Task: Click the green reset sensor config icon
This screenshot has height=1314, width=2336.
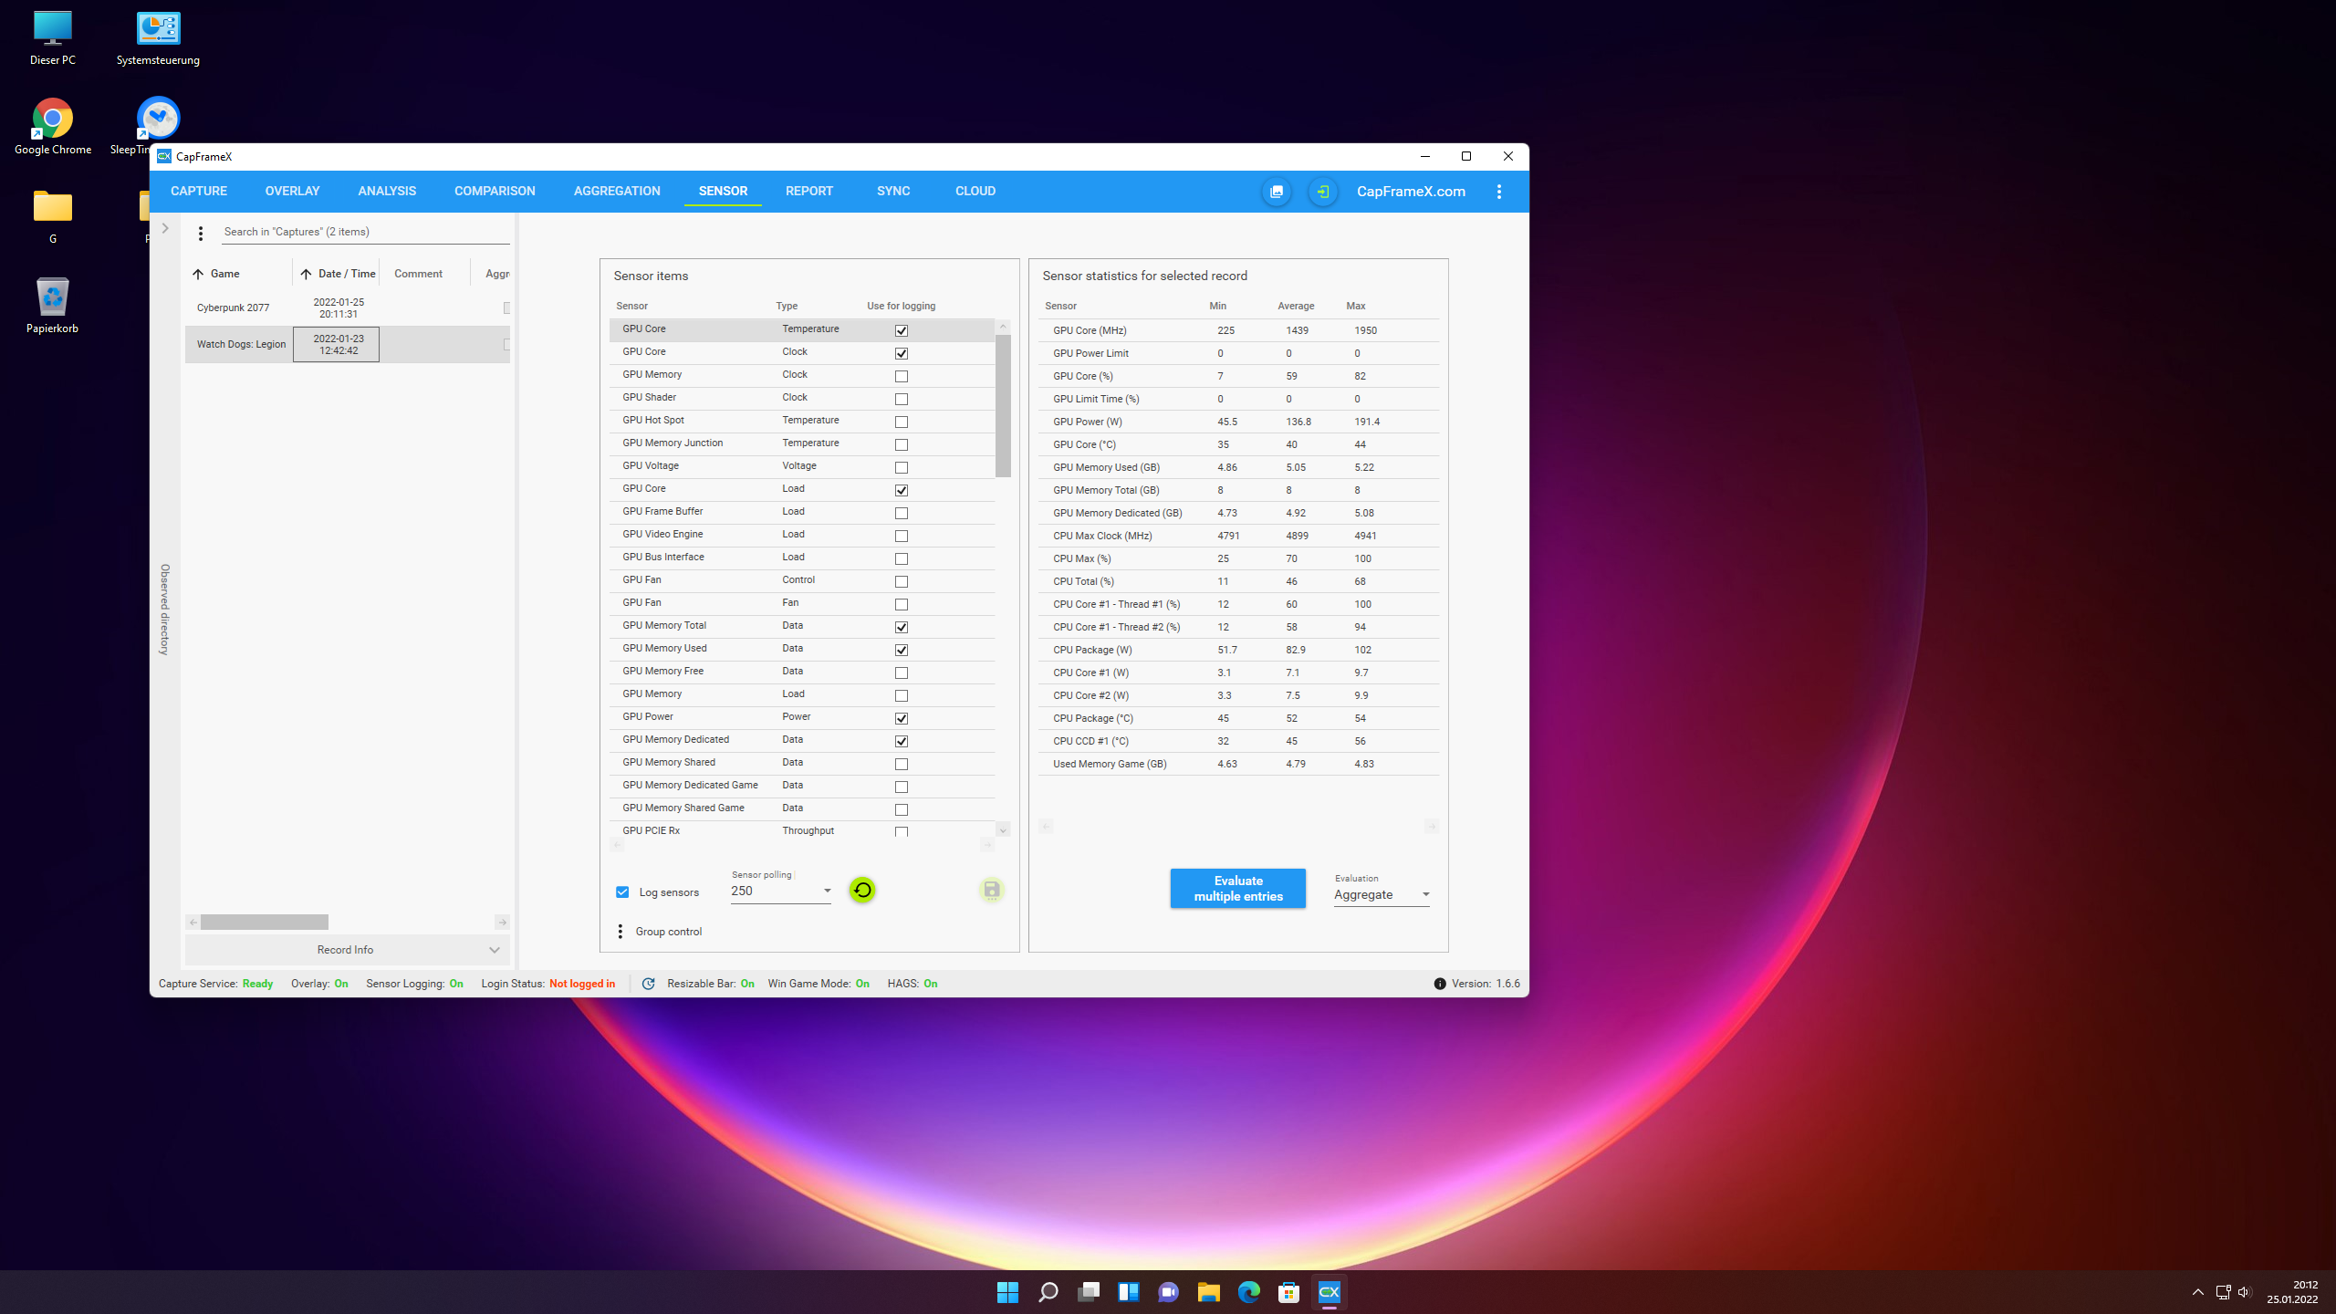Action: [861, 890]
